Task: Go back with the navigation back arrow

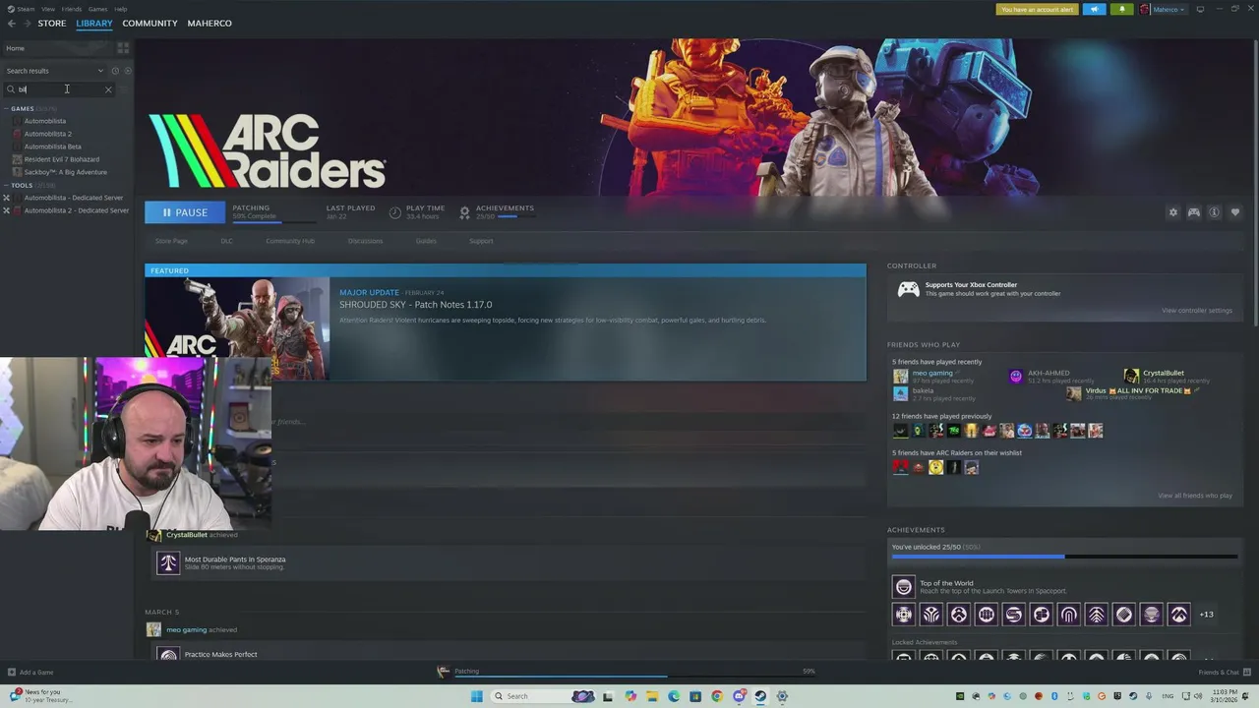Action: point(12,24)
